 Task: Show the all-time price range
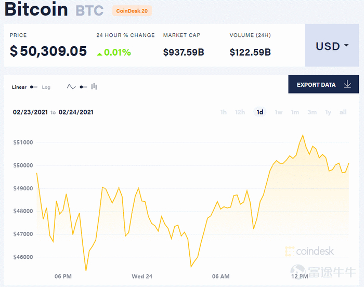point(343,112)
